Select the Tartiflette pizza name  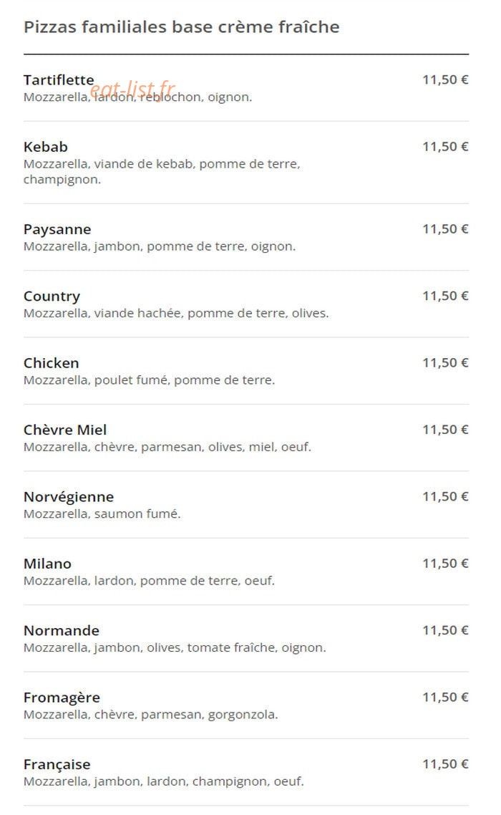pyautogui.click(x=59, y=80)
